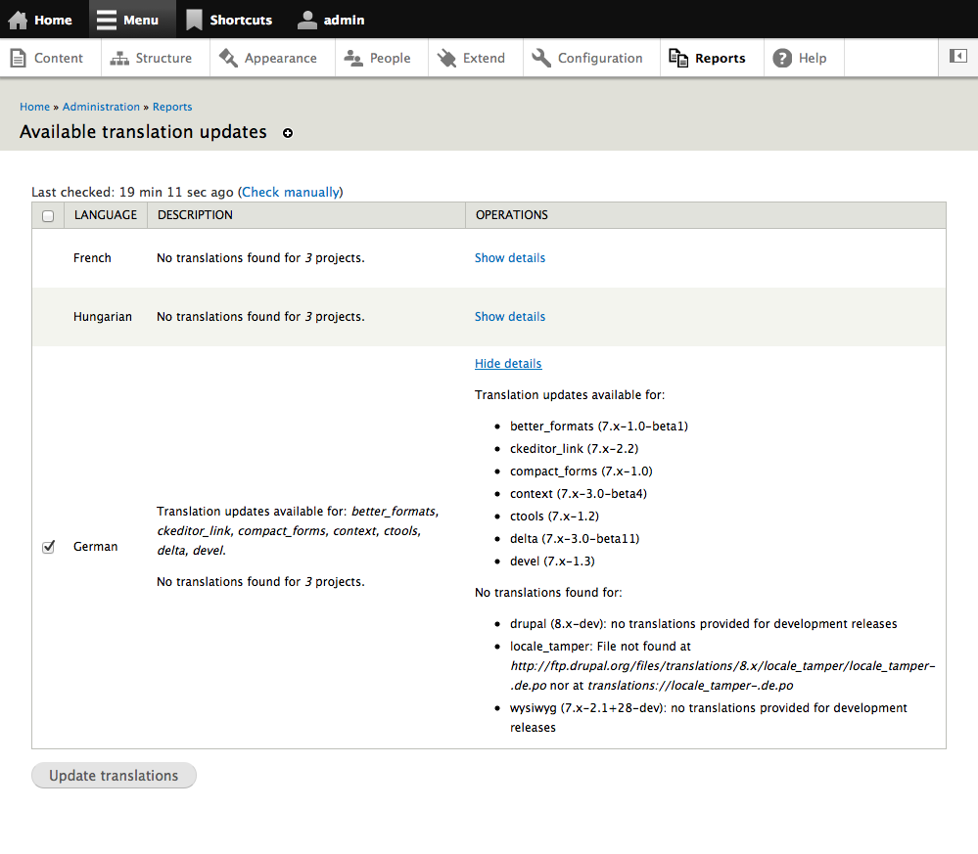Hide details for German translations
Screen dimensions: 978x854
(x=507, y=364)
